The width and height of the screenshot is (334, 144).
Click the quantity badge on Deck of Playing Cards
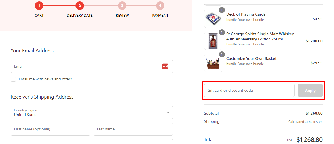222,10
